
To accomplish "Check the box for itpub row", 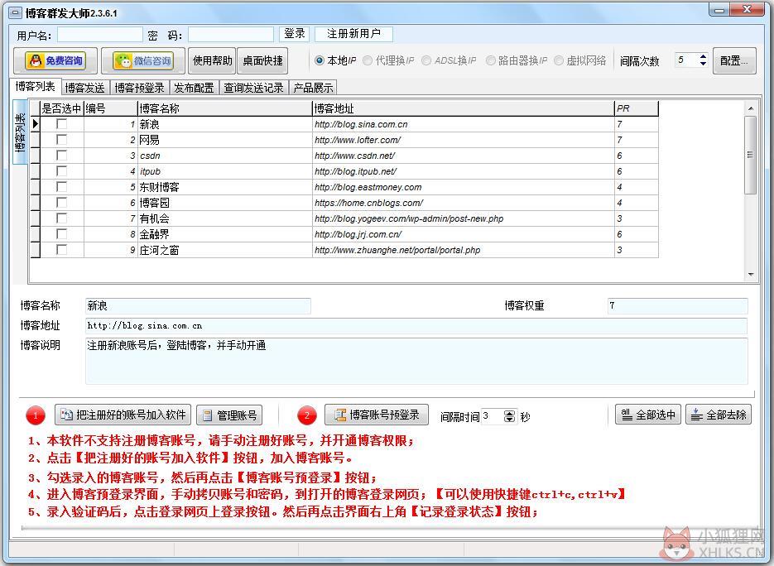I will click(x=62, y=171).
